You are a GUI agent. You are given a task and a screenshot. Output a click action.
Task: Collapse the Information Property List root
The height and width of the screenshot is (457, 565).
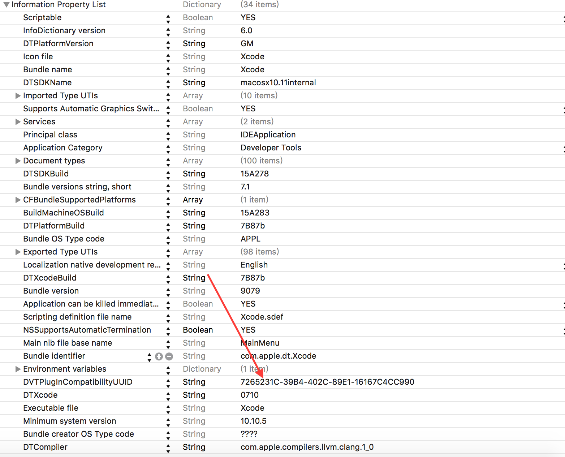point(7,5)
